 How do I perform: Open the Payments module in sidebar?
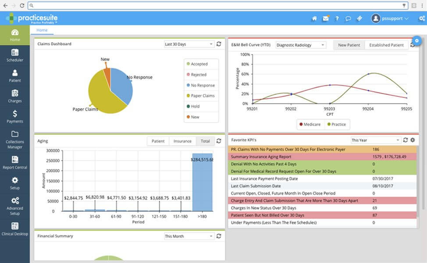(x=15, y=117)
